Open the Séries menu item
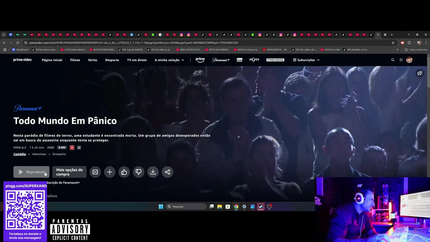The image size is (430, 242). point(93,60)
